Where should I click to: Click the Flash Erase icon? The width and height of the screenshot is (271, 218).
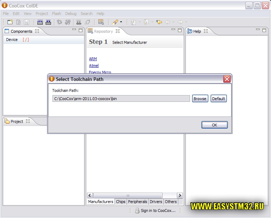(x=87, y=22)
